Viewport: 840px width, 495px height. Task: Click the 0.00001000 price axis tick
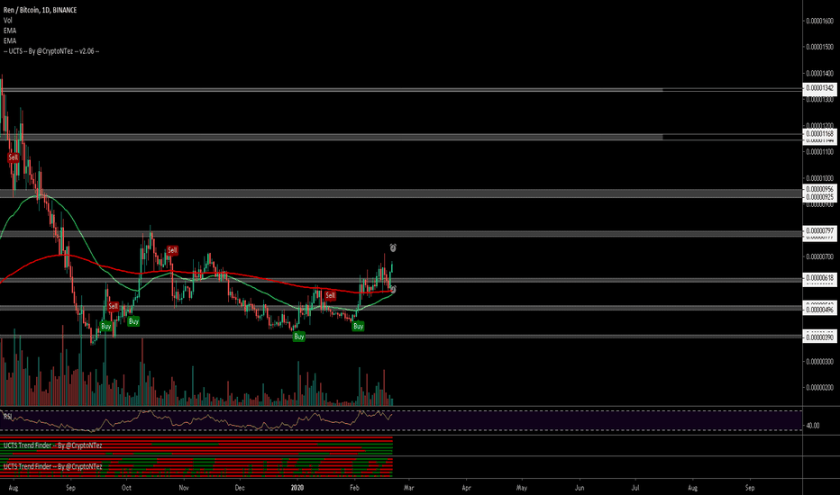coord(819,178)
